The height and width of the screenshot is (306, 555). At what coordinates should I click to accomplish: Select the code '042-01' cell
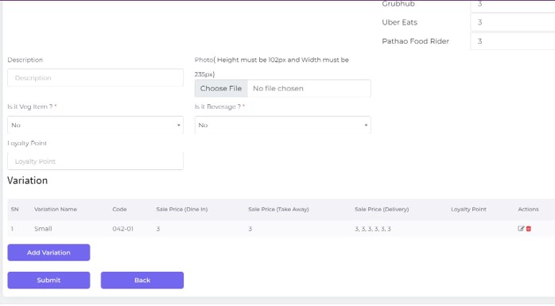(122, 229)
